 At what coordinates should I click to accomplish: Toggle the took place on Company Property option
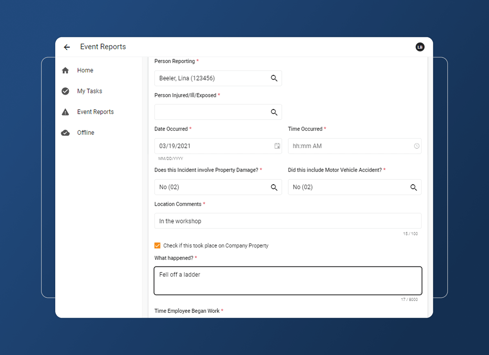[x=157, y=245]
